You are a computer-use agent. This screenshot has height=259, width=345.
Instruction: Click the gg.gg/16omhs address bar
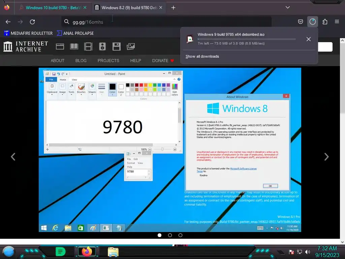pyautogui.click(x=166, y=22)
